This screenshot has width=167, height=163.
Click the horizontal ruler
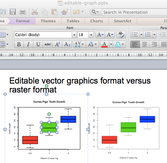click(x=83, y=55)
